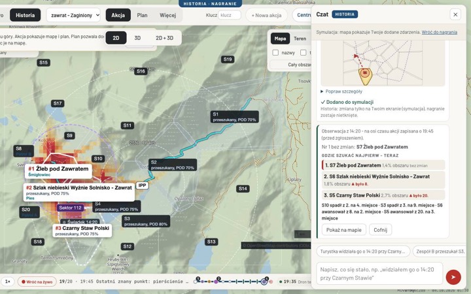
Task: Click the 'HISTORIA · NAGRANIE' banner at top
Action: pos(210,4)
